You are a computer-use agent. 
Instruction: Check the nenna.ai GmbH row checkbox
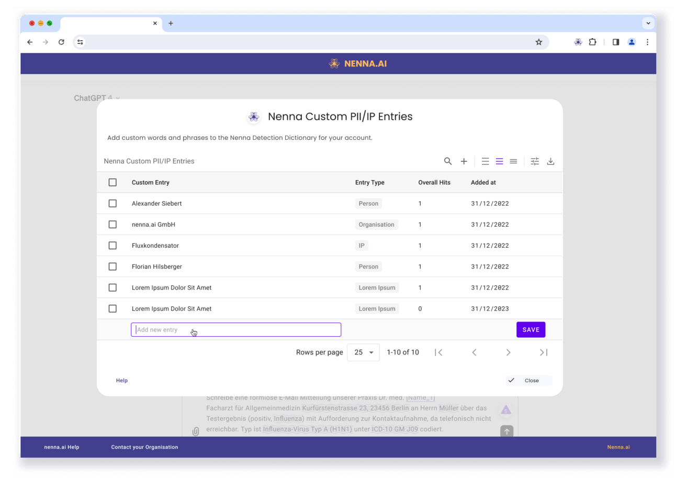point(112,224)
